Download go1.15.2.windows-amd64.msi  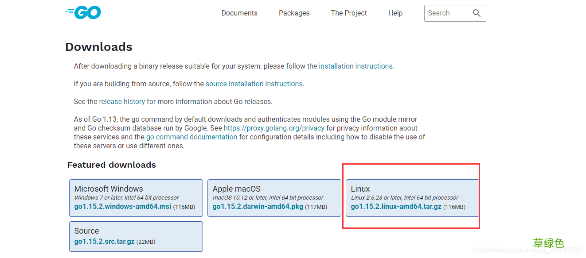pyautogui.click(x=122, y=207)
